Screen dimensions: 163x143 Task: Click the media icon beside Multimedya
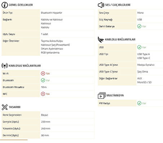click(x=102, y=96)
